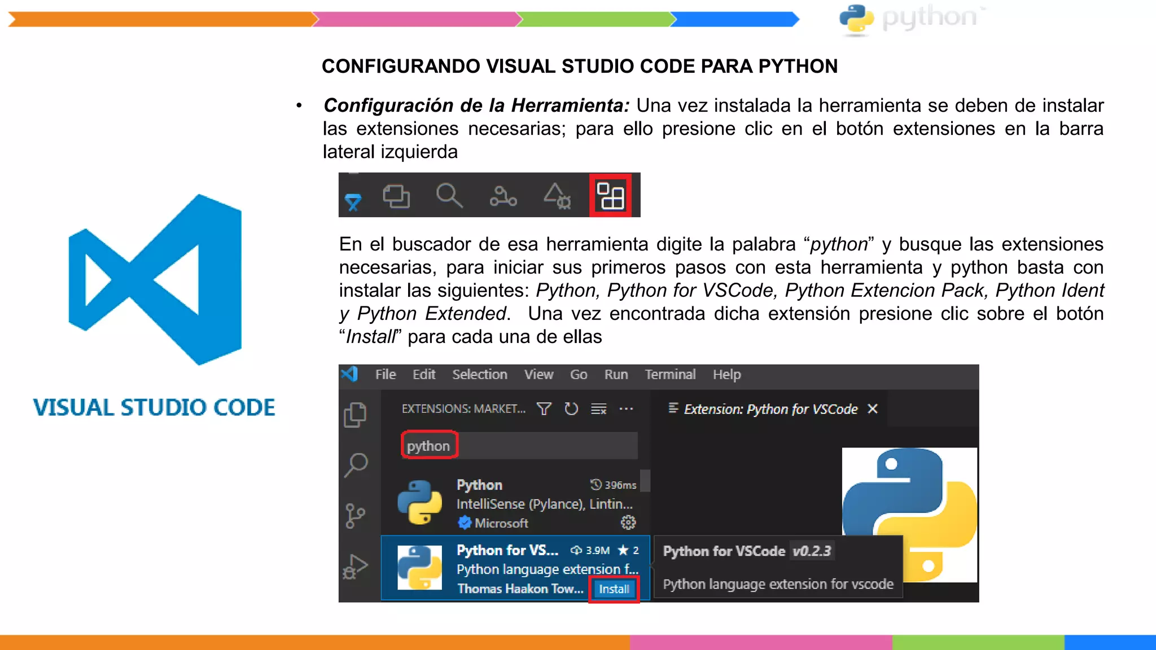Open Search in the vertical activity bar
The height and width of the screenshot is (650, 1156).
coord(356,465)
